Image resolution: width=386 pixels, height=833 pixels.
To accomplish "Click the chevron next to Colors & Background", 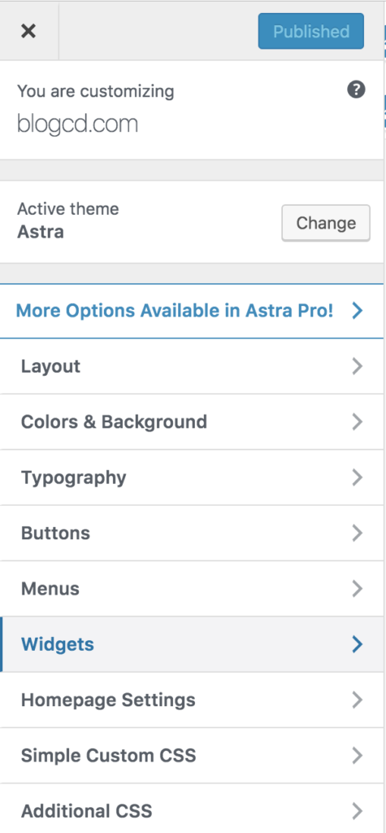I will 358,422.
